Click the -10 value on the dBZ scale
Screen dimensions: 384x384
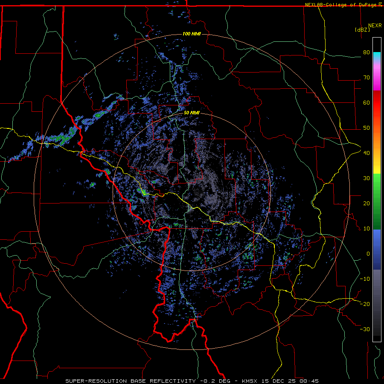pyautogui.click(x=365, y=279)
